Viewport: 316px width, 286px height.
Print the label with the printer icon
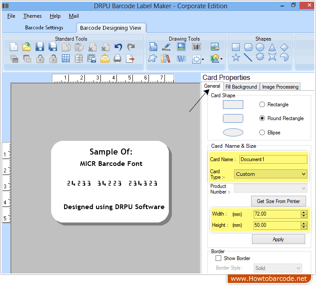pos(117,59)
